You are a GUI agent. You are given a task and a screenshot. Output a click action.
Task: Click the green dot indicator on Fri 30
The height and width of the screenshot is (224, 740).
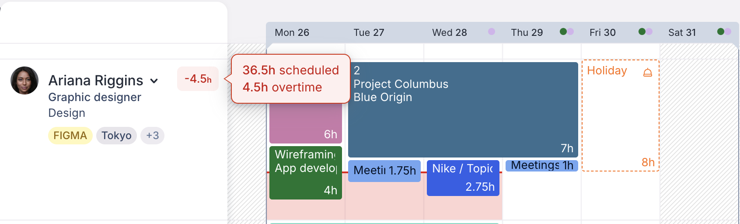click(642, 31)
